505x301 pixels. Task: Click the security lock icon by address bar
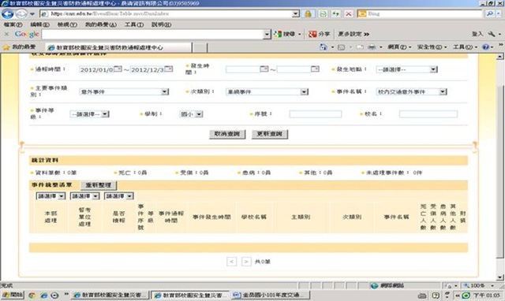309,14
